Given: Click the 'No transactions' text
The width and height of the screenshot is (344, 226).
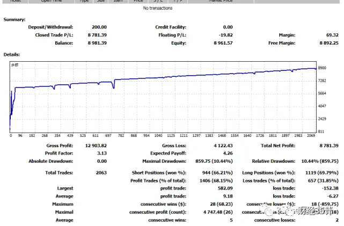Looking at the screenshot, I should (x=158, y=8).
